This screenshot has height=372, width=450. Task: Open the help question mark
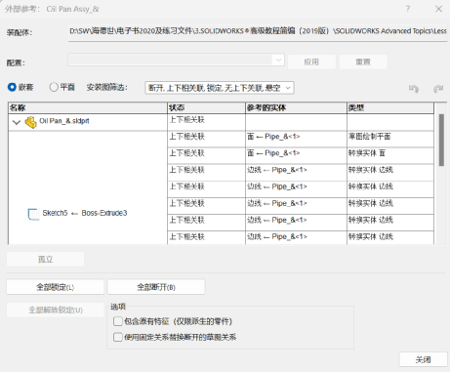tap(408, 9)
